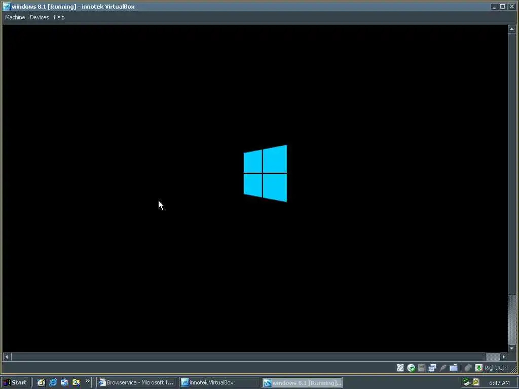Click the yellow tray icon beside clock
Viewport: 519px width, 389px height.
pos(476,382)
